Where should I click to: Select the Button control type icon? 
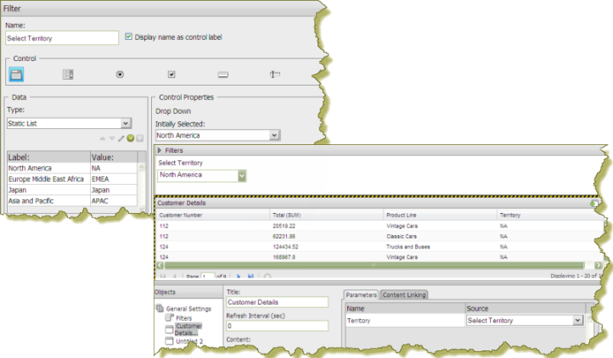tap(222, 75)
